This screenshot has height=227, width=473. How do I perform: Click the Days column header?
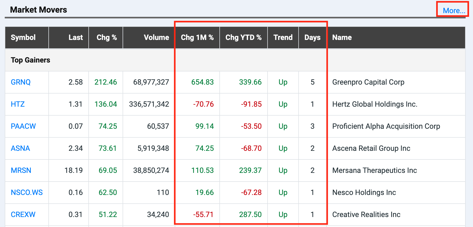click(313, 38)
